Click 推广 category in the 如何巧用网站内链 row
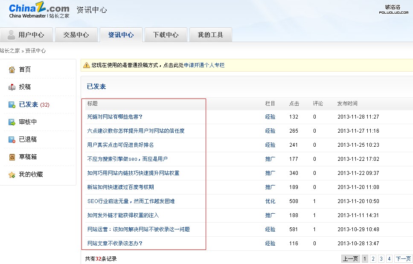Screen dimensions: 413x264 270,173
